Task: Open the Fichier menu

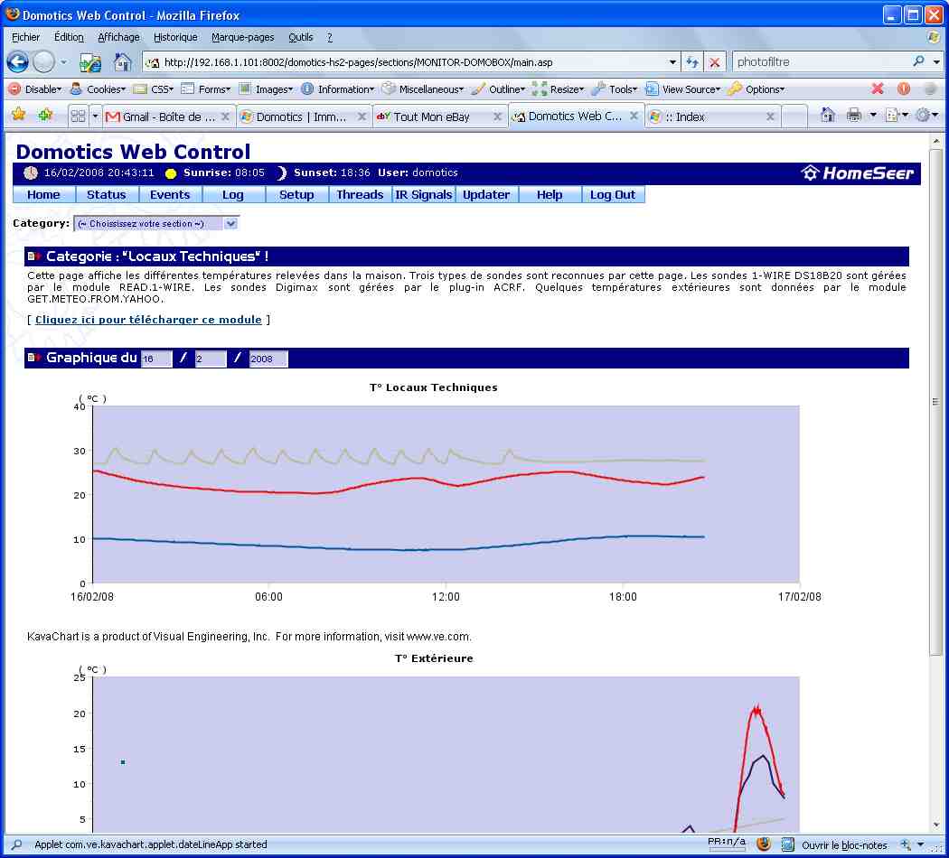Action: pyautogui.click(x=25, y=37)
